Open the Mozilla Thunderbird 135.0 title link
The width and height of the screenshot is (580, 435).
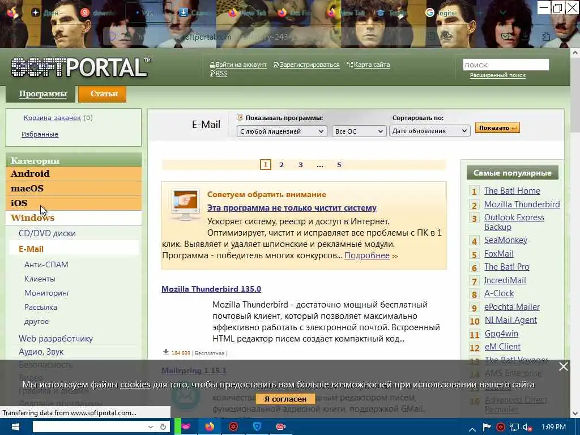(x=211, y=289)
